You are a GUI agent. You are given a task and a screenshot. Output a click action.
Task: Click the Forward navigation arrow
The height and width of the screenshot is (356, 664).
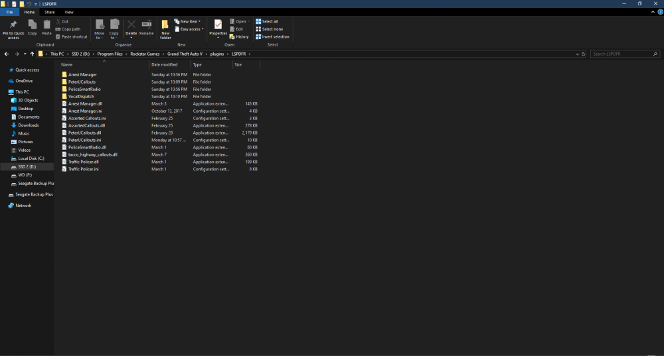[x=17, y=54]
